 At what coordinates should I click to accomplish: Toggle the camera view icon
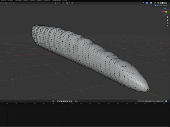[x=168, y=23]
